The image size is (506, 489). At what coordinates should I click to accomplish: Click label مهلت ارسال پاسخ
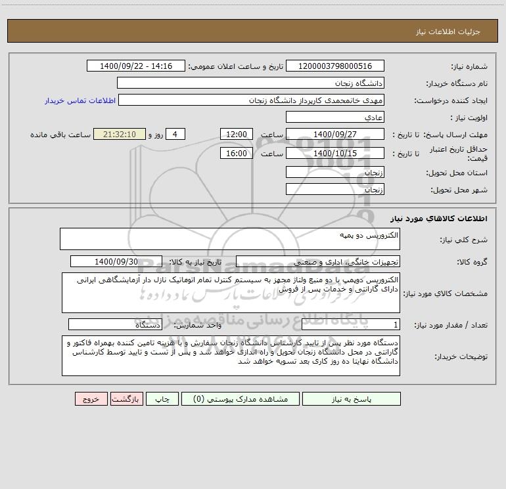click(x=455, y=135)
